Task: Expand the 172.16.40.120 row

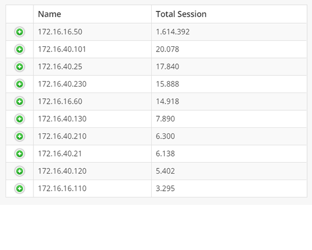Action: (x=19, y=171)
